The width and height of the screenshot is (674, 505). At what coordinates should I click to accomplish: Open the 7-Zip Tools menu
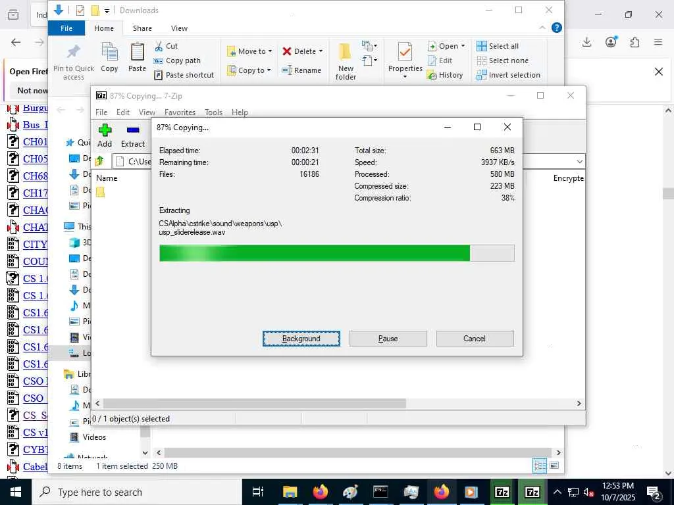213,112
